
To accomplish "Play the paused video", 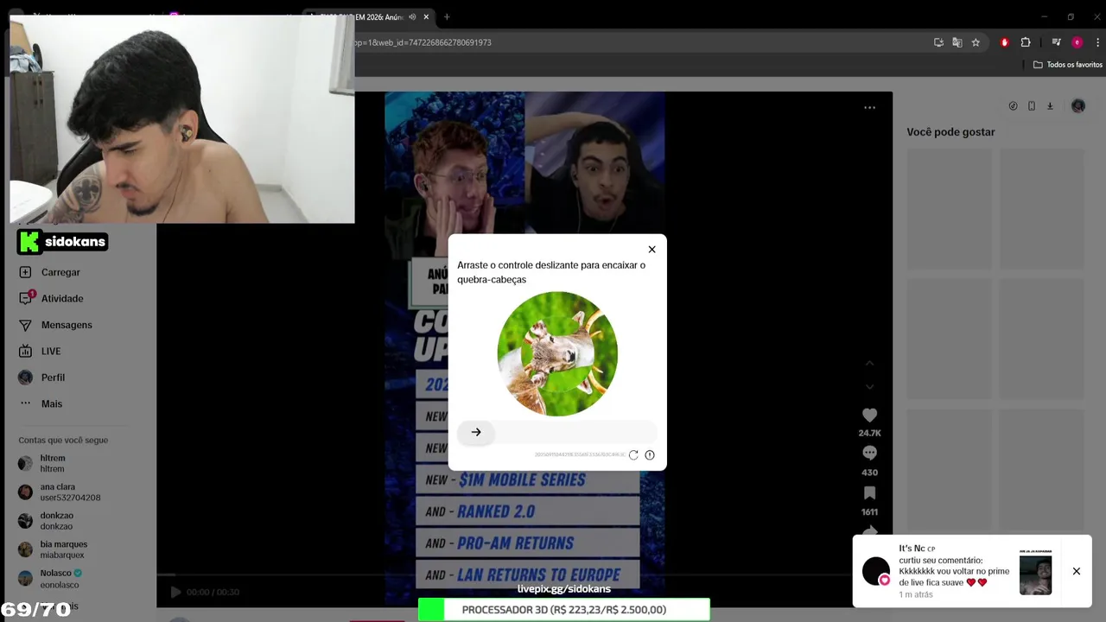I will pyautogui.click(x=175, y=592).
